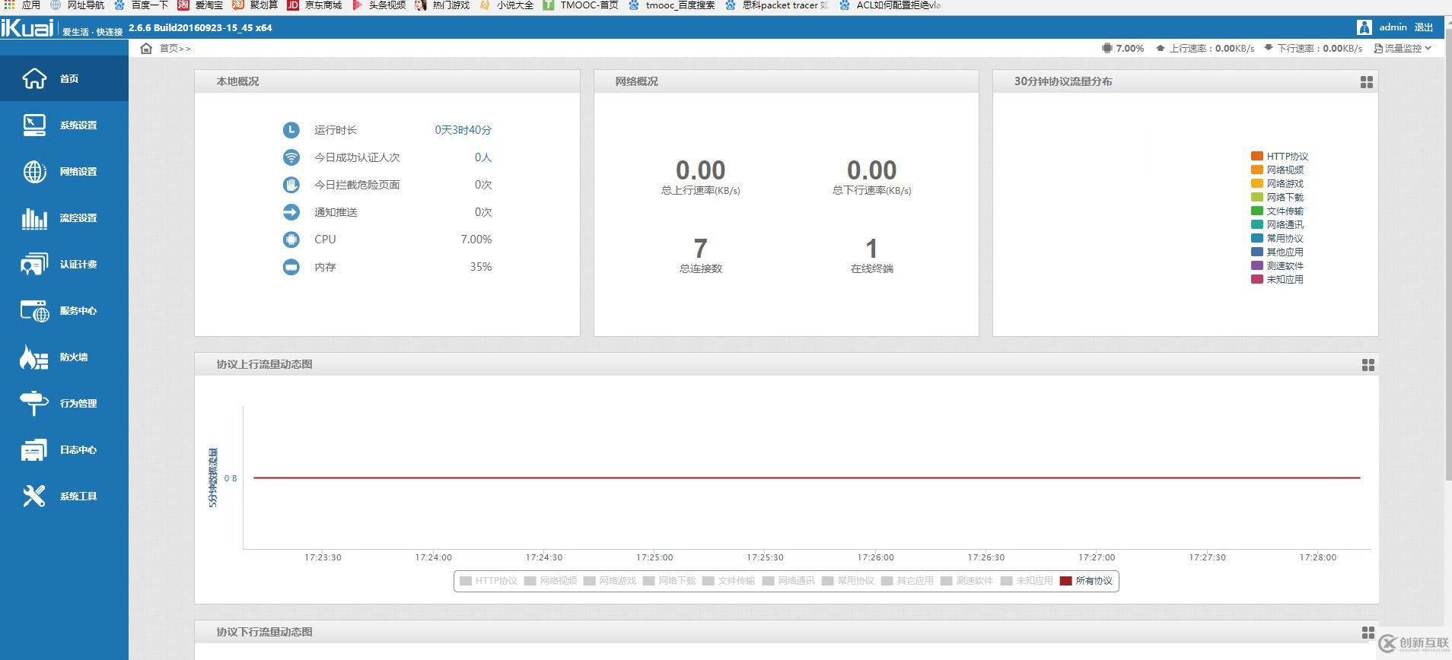Click the 通知推送 arrow icon
This screenshot has width=1452, height=660.
pyautogui.click(x=291, y=212)
